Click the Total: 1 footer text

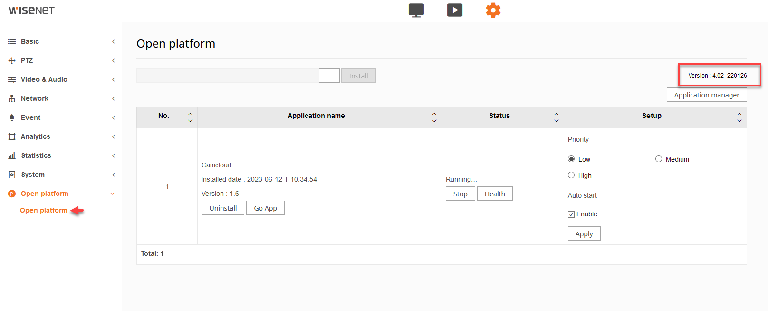coord(152,253)
